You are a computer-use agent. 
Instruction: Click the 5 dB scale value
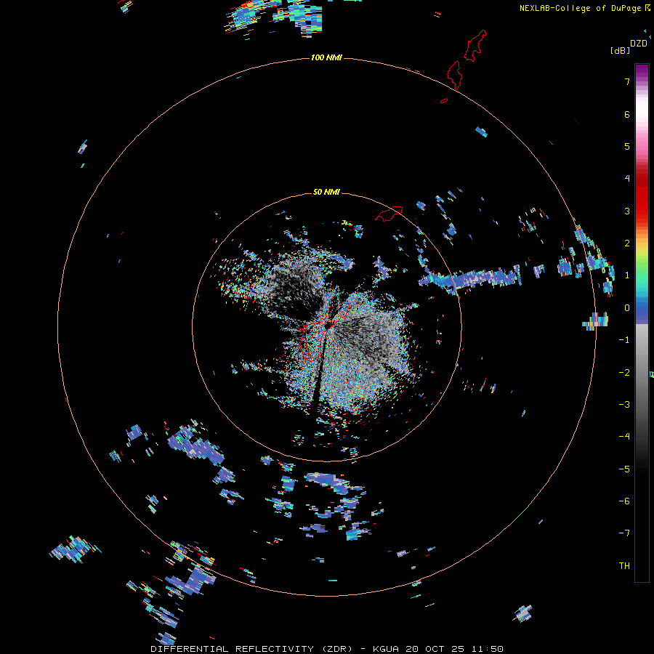(x=627, y=146)
